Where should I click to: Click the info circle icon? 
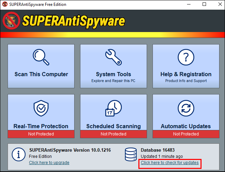pyautogui.click(x=19, y=154)
